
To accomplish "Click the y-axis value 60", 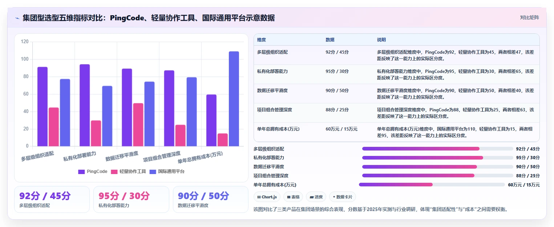I will click(x=26, y=94).
